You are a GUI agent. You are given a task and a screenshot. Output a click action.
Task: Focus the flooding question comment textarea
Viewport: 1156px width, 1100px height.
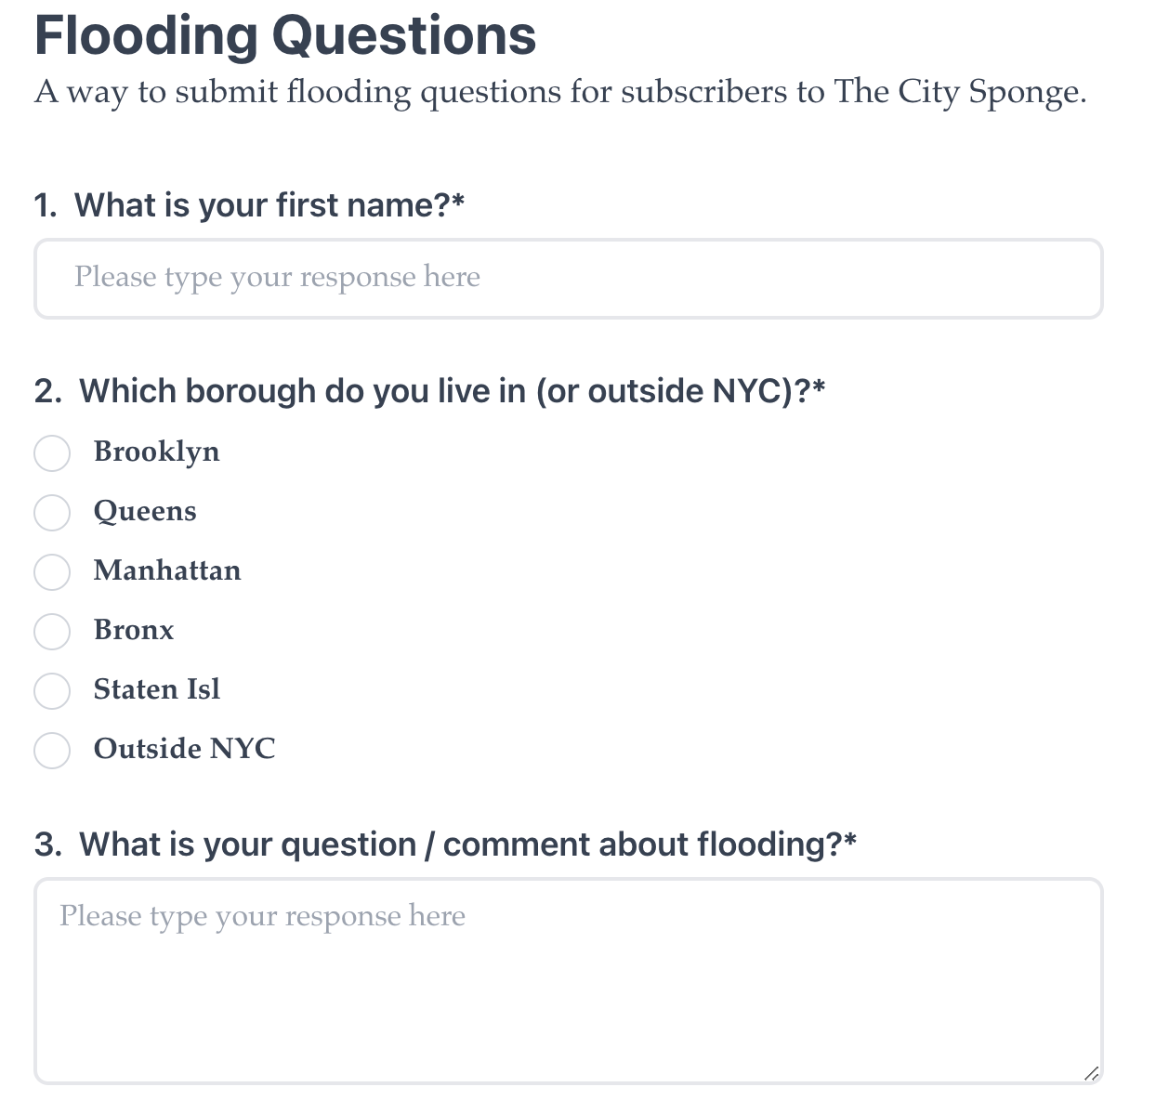[568, 981]
